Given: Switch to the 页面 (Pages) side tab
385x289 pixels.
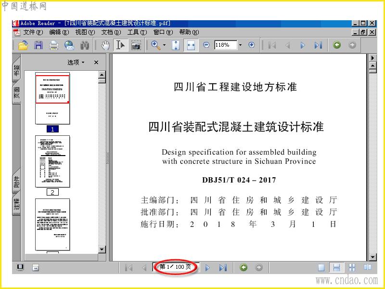Looking at the screenshot, I should click(x=16, y=92).
